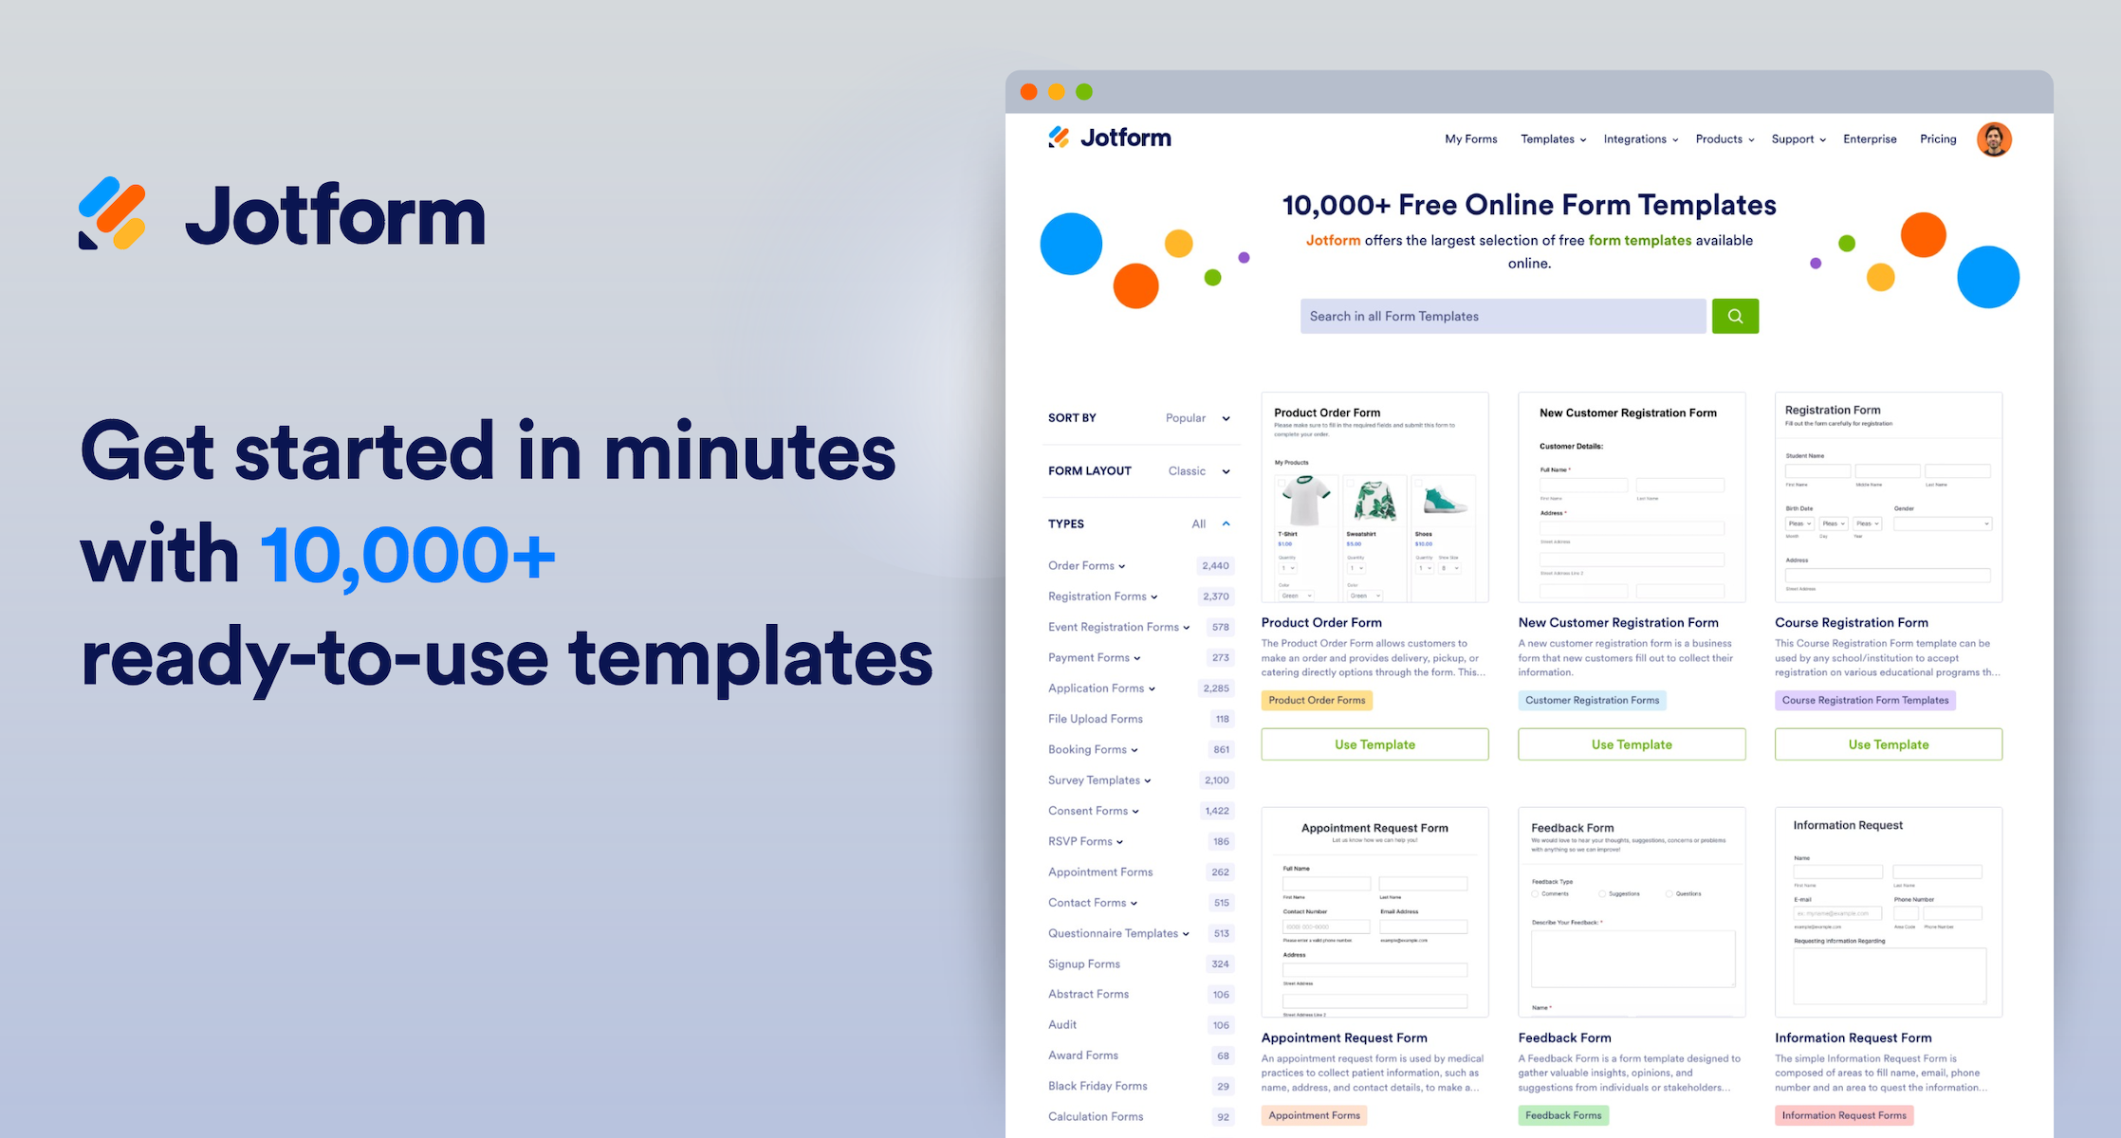Select the My Forms tab
The height and width of the screenshot is (1138, 2121).
click(1470, 138)
